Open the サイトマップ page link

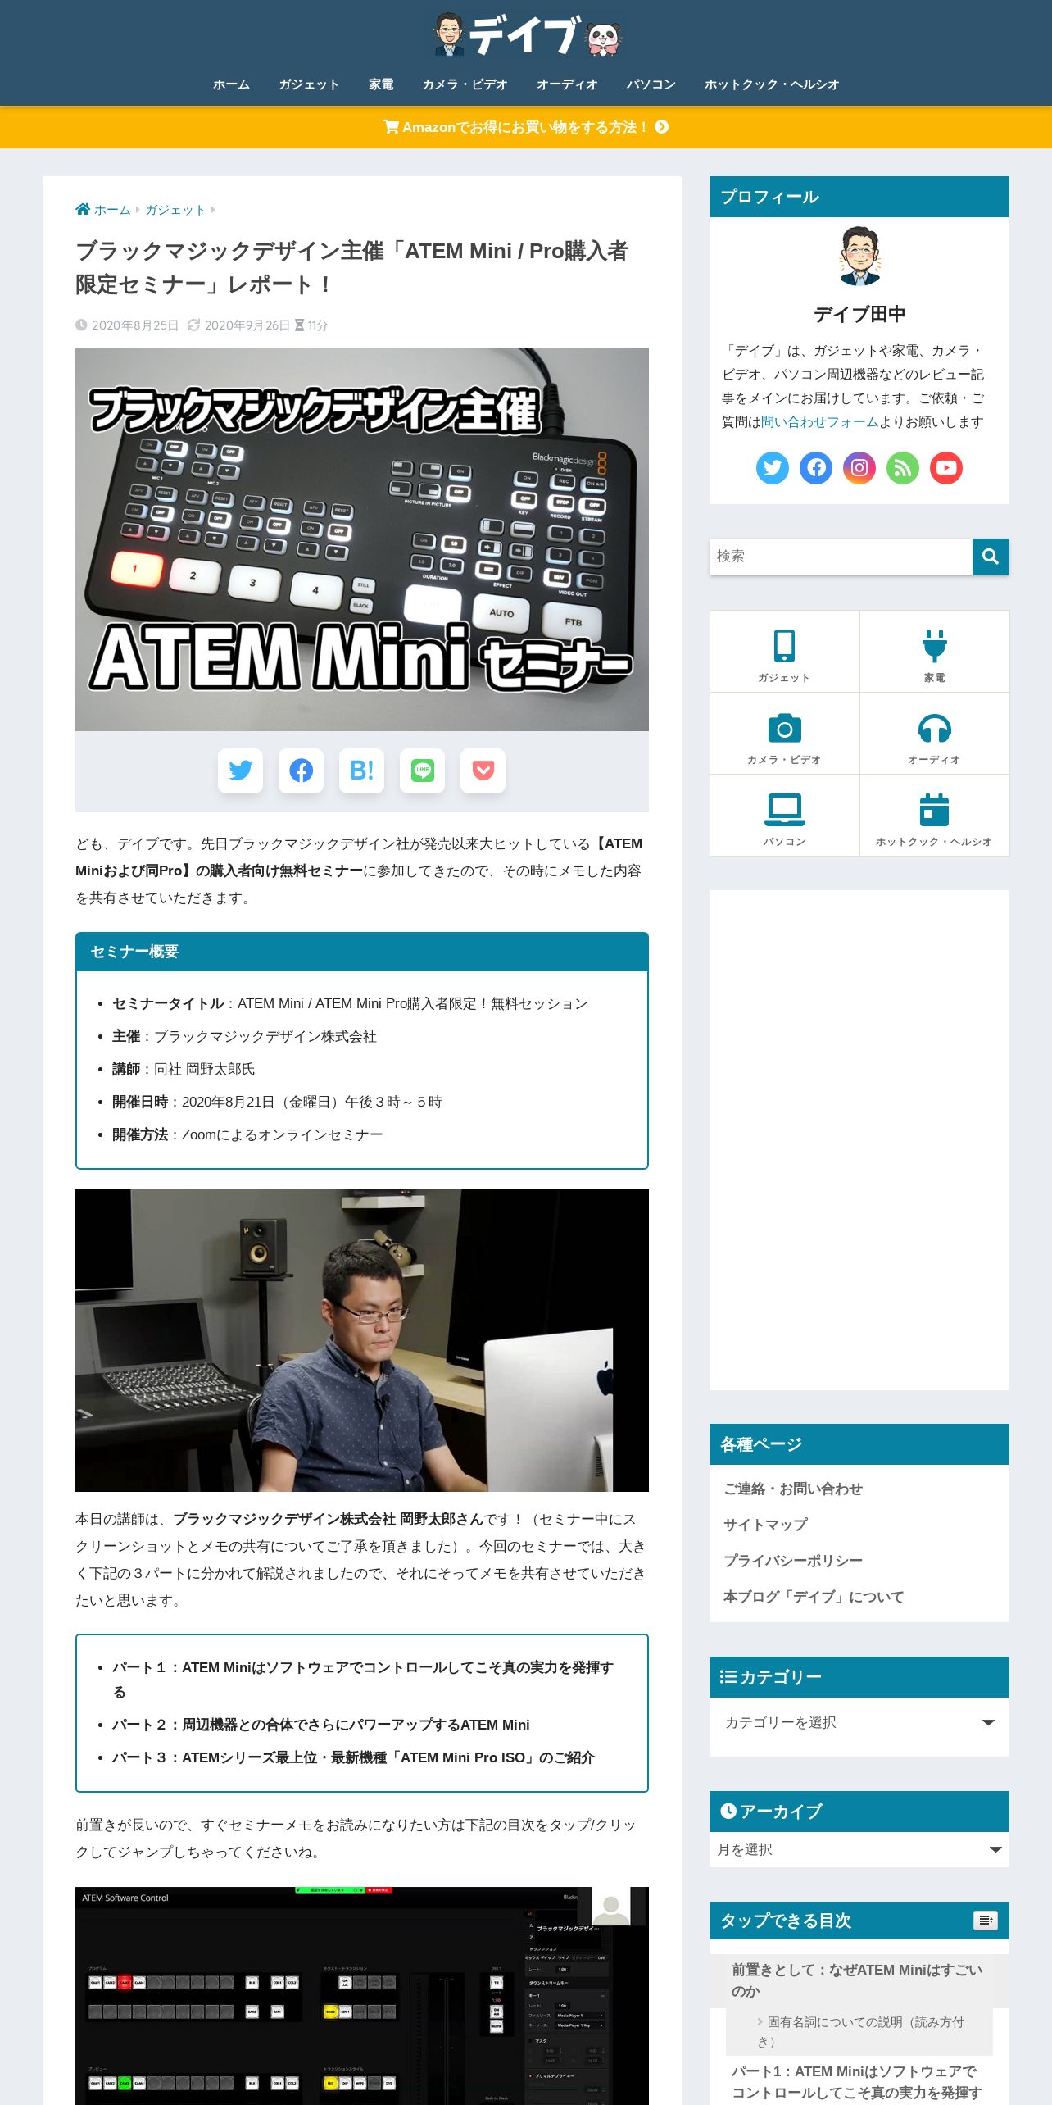point(765,1525)
